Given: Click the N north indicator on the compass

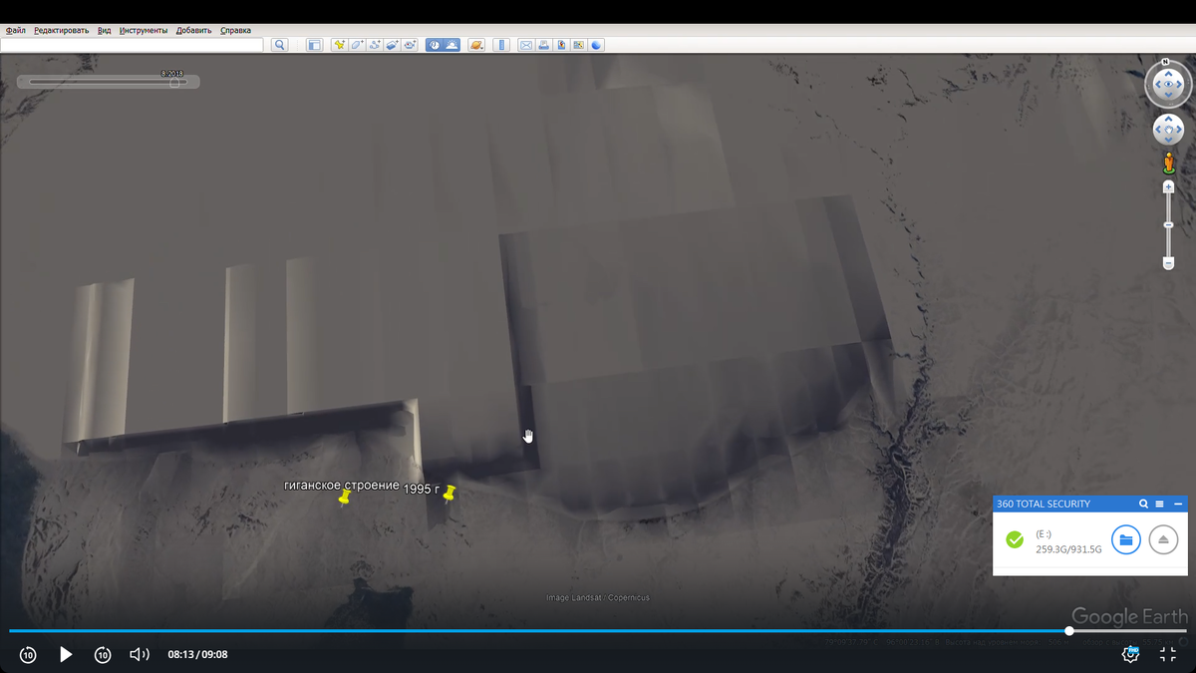Looking at the screenshot, I should (1165, 62).
